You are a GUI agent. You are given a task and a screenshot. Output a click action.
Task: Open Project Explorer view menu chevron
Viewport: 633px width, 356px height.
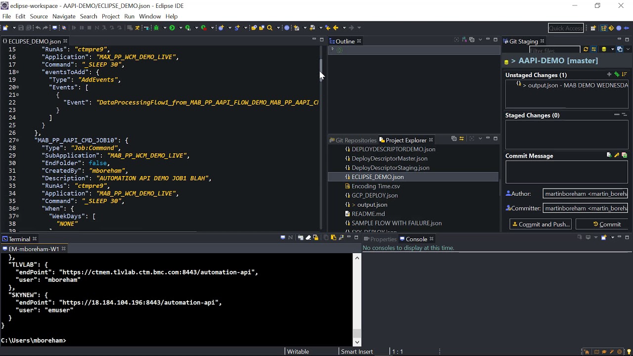[x=480, y=139]
